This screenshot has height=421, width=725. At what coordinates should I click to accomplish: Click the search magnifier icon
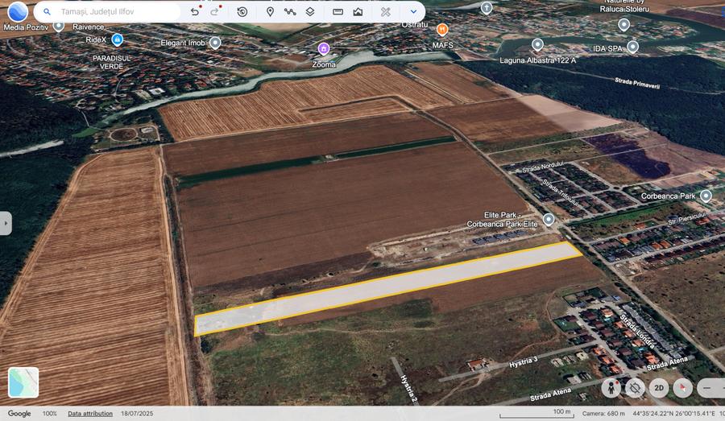(47, 11)
